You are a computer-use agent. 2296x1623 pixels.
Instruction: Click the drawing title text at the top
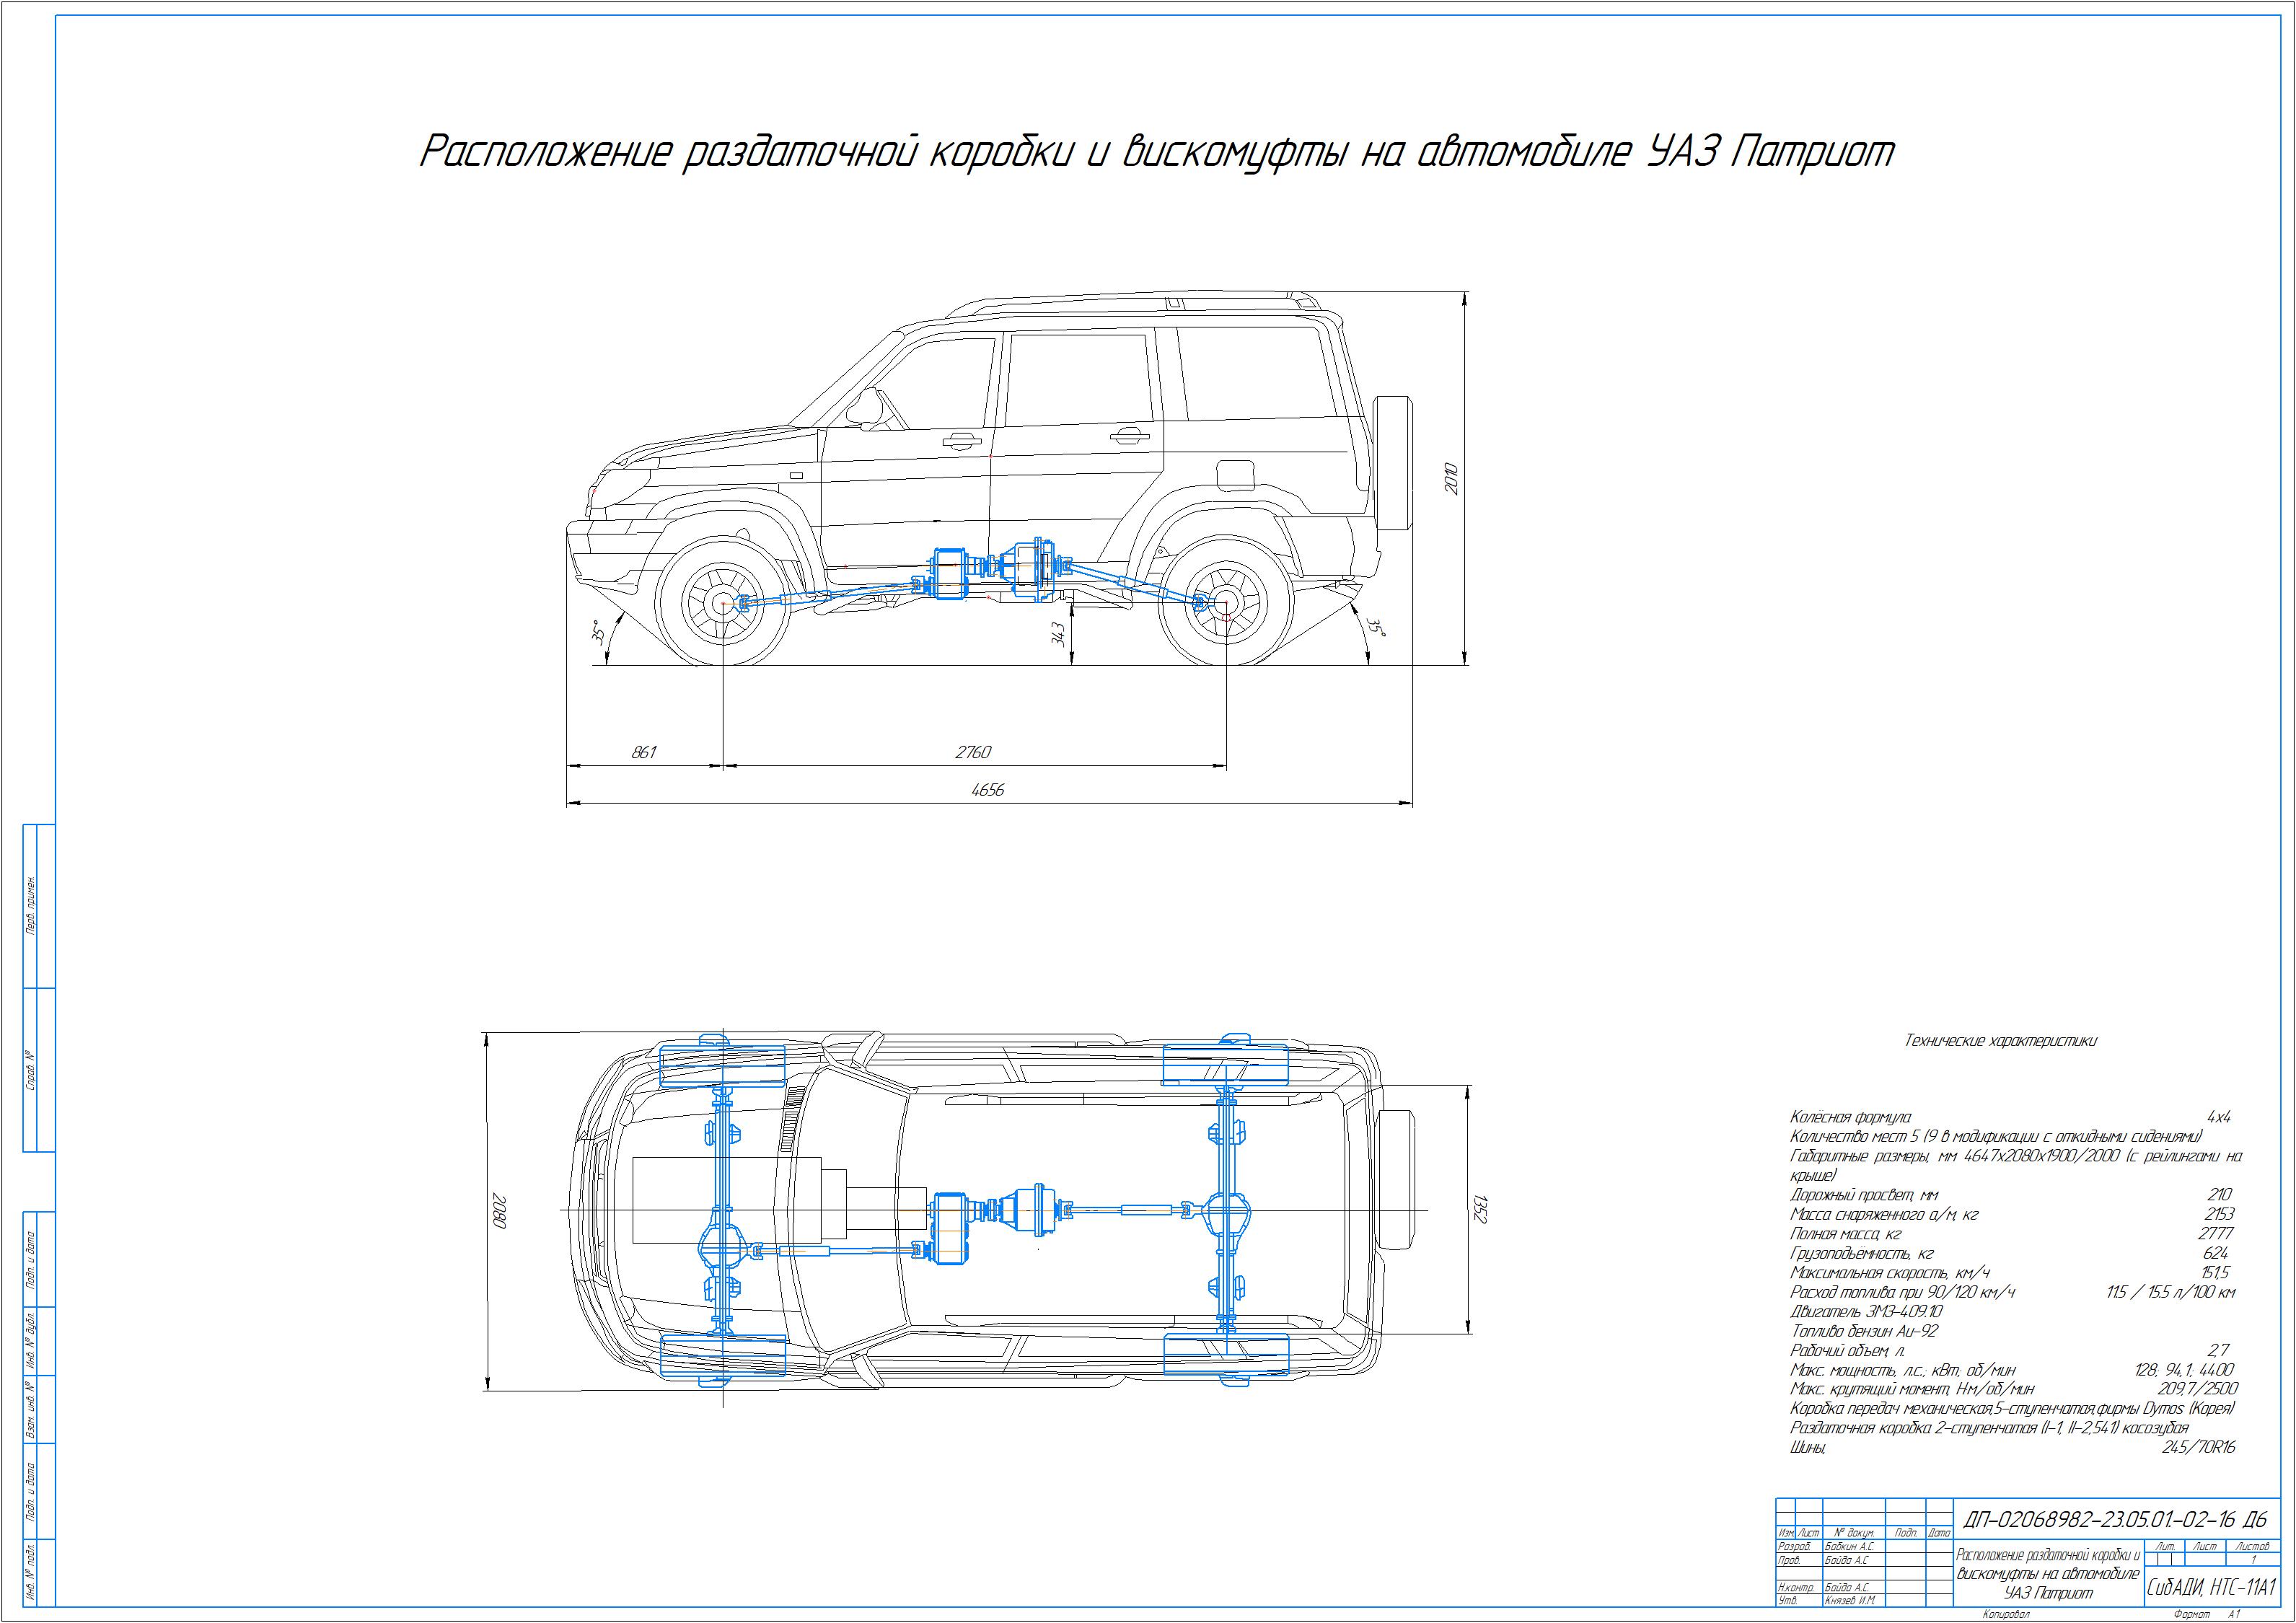(1156, 153)
